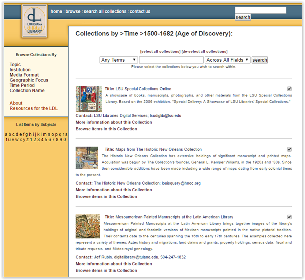More information about Mesoamerican Painted Manuscripts
This screenshot has height=280, width=305.
pyautogui.click(x=114, y=264)
